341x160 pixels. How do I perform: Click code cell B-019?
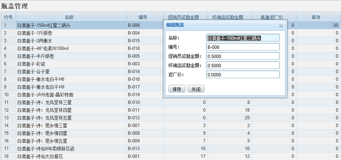coord(145,95)
